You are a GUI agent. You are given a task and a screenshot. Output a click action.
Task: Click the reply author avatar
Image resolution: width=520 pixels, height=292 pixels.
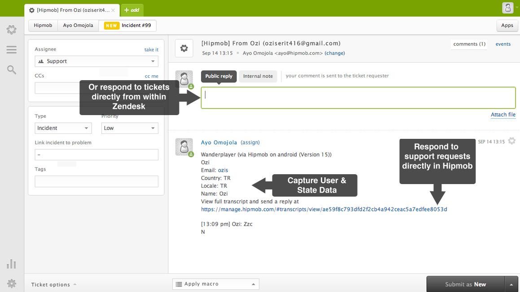pos(184,79)
